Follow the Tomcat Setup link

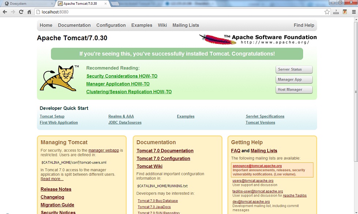(x=52, y=116)
